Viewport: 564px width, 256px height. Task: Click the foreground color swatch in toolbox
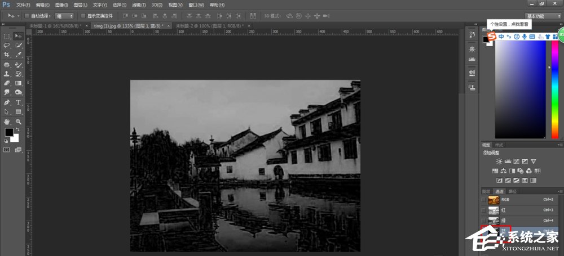pos(9,132)
